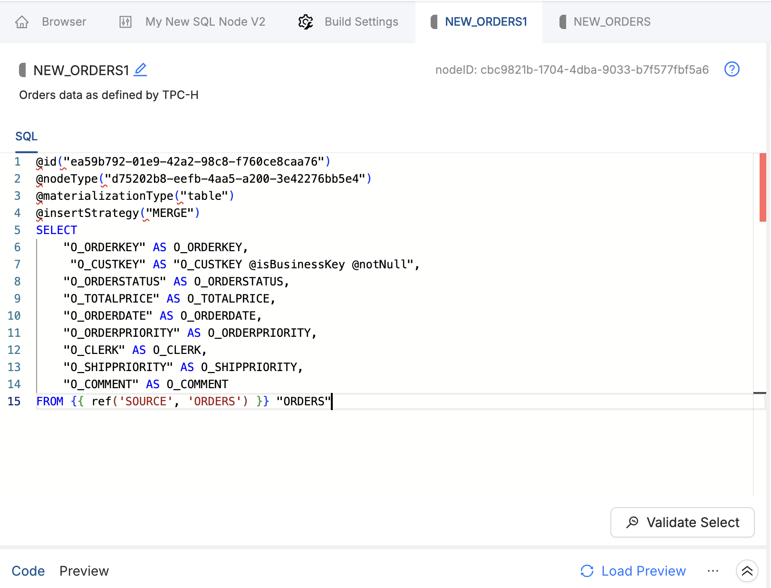Switch to the NEW_ORDERS tab

pos(612,22)
